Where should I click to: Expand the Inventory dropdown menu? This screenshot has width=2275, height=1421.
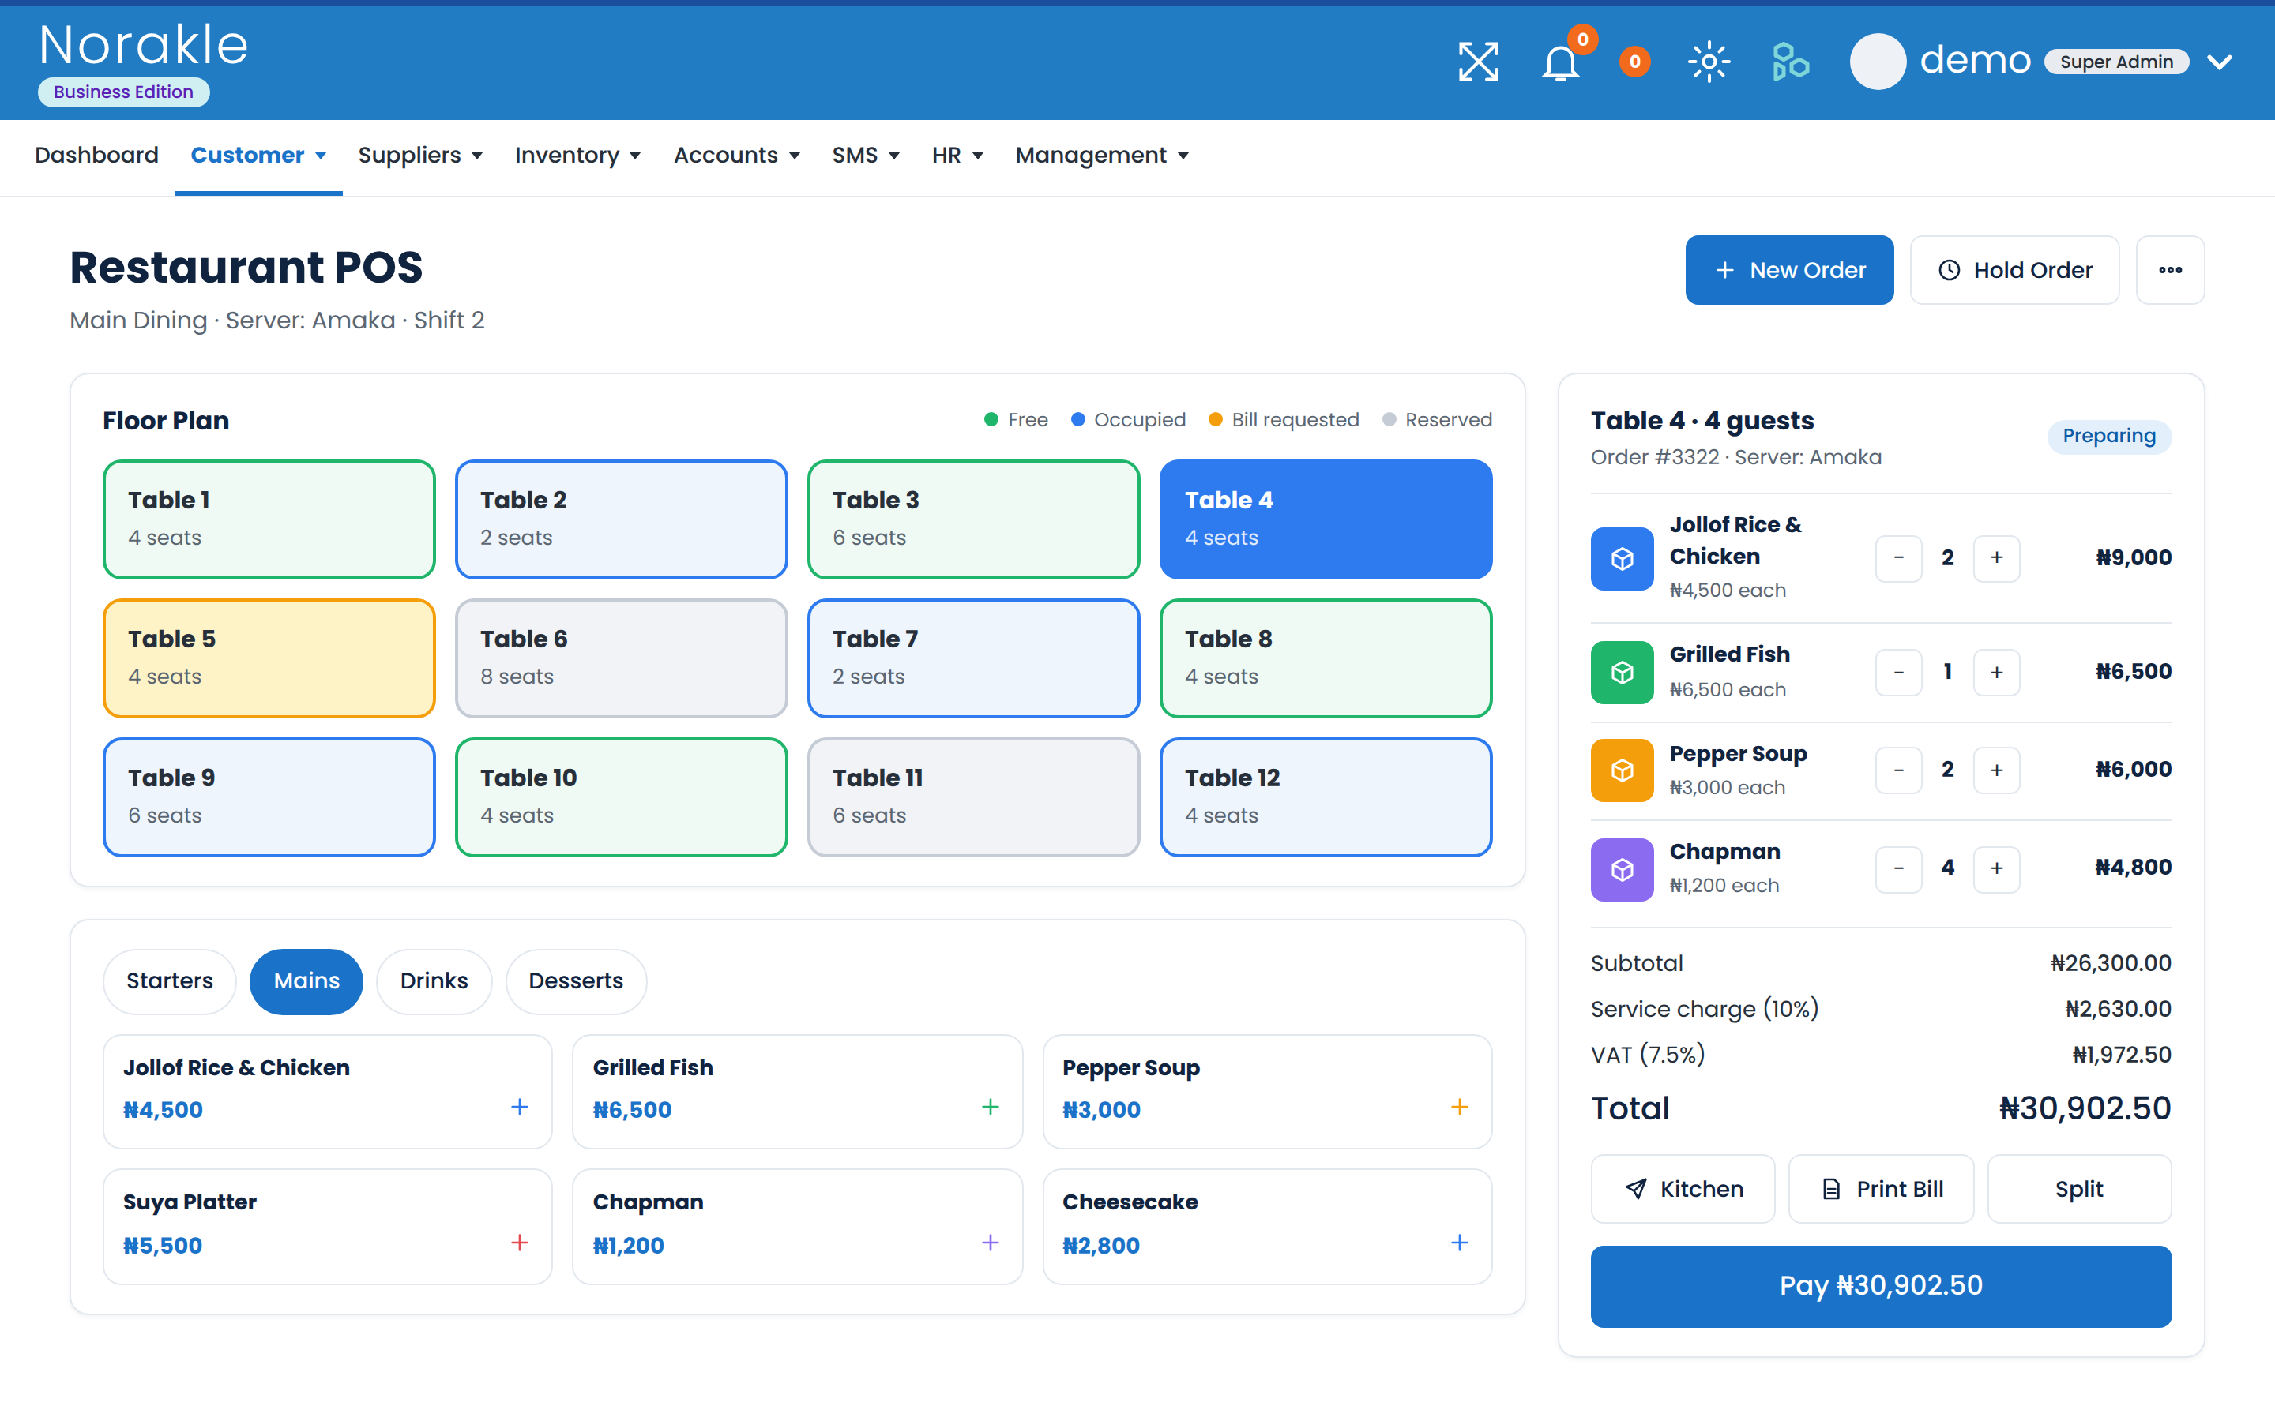pyautogui.click(x=577, y=155)
